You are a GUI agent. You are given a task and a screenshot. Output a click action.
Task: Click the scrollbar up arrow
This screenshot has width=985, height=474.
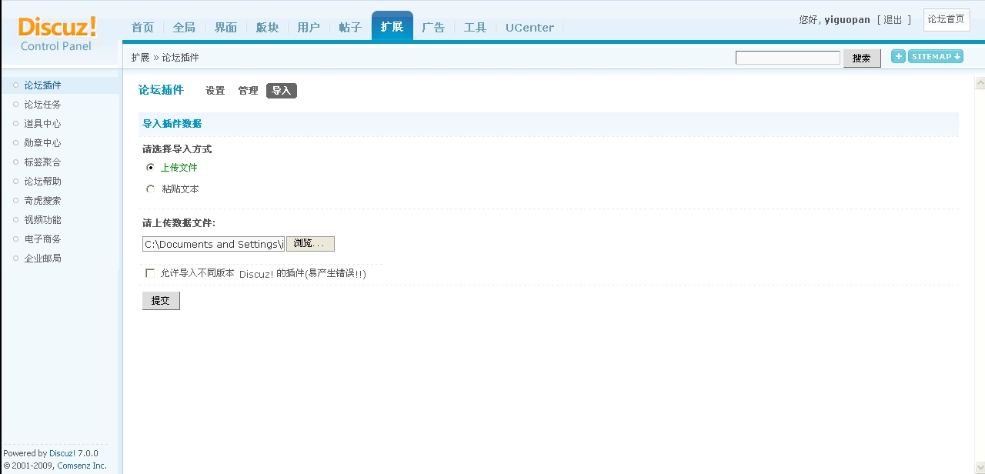[x=980, y=83]
